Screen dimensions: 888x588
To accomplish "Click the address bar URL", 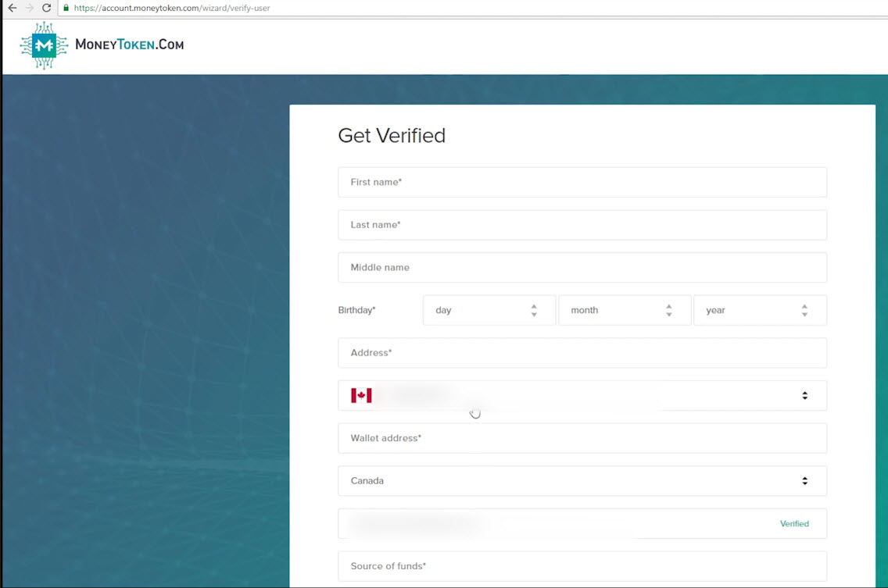I will tap(172, 8).
